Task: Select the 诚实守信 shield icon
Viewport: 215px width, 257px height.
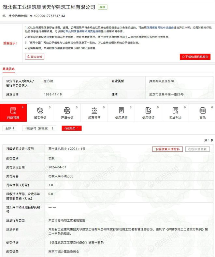Action: point(40,111)
